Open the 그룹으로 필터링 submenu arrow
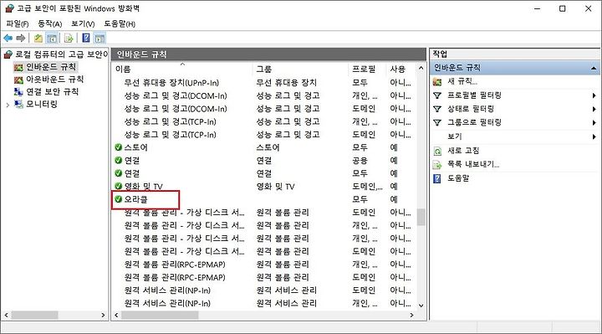This screenshot has width=602, height=334. click(594, 122)
